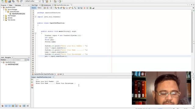Toggle Show Static Members in Navigator

9,106
